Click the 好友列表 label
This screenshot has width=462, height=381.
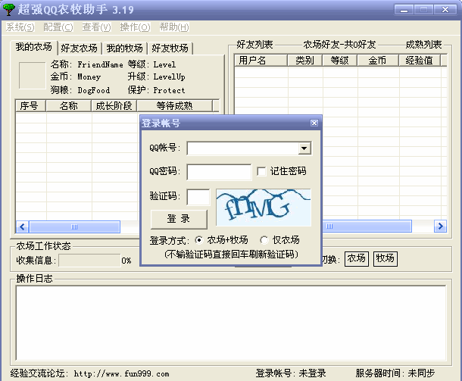point(255,45)
